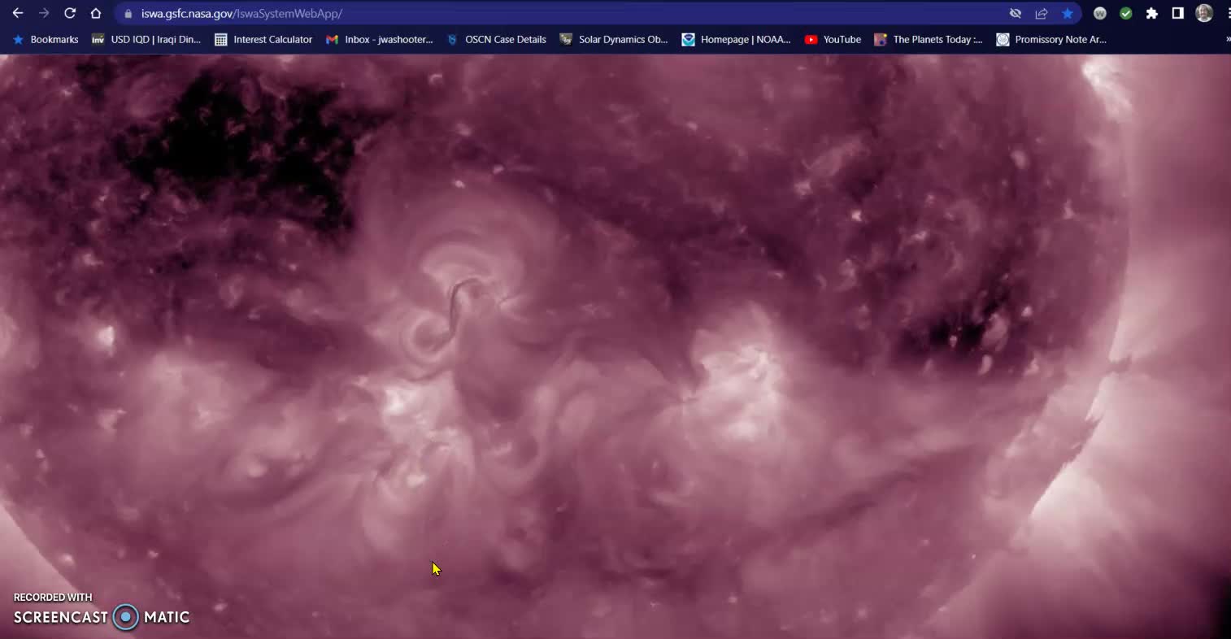Open the Bookmarks folder
1231x639 pixels.
click(46, 39)
